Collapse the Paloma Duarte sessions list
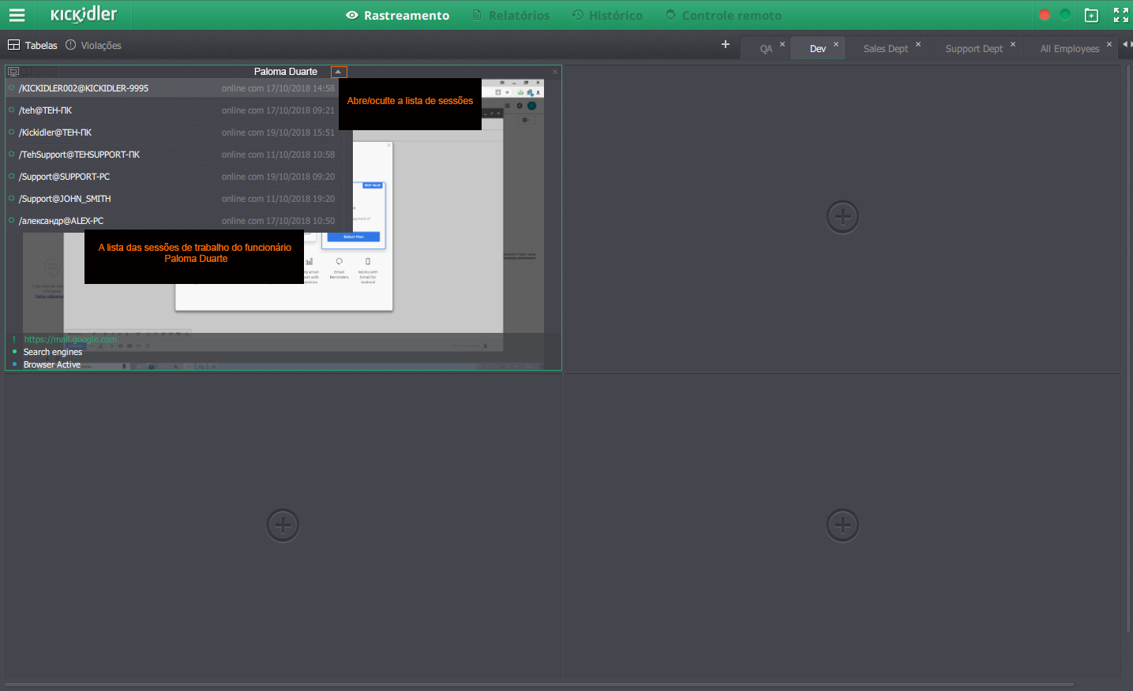Screen dimensions: 1133x691 coord(338,72)
